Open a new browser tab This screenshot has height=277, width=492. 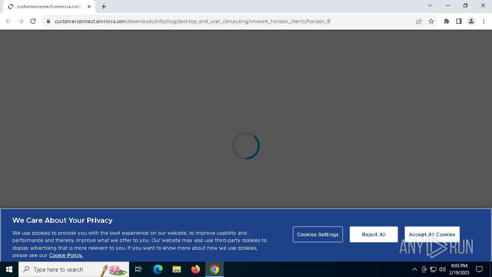click(x=104, y=7)
